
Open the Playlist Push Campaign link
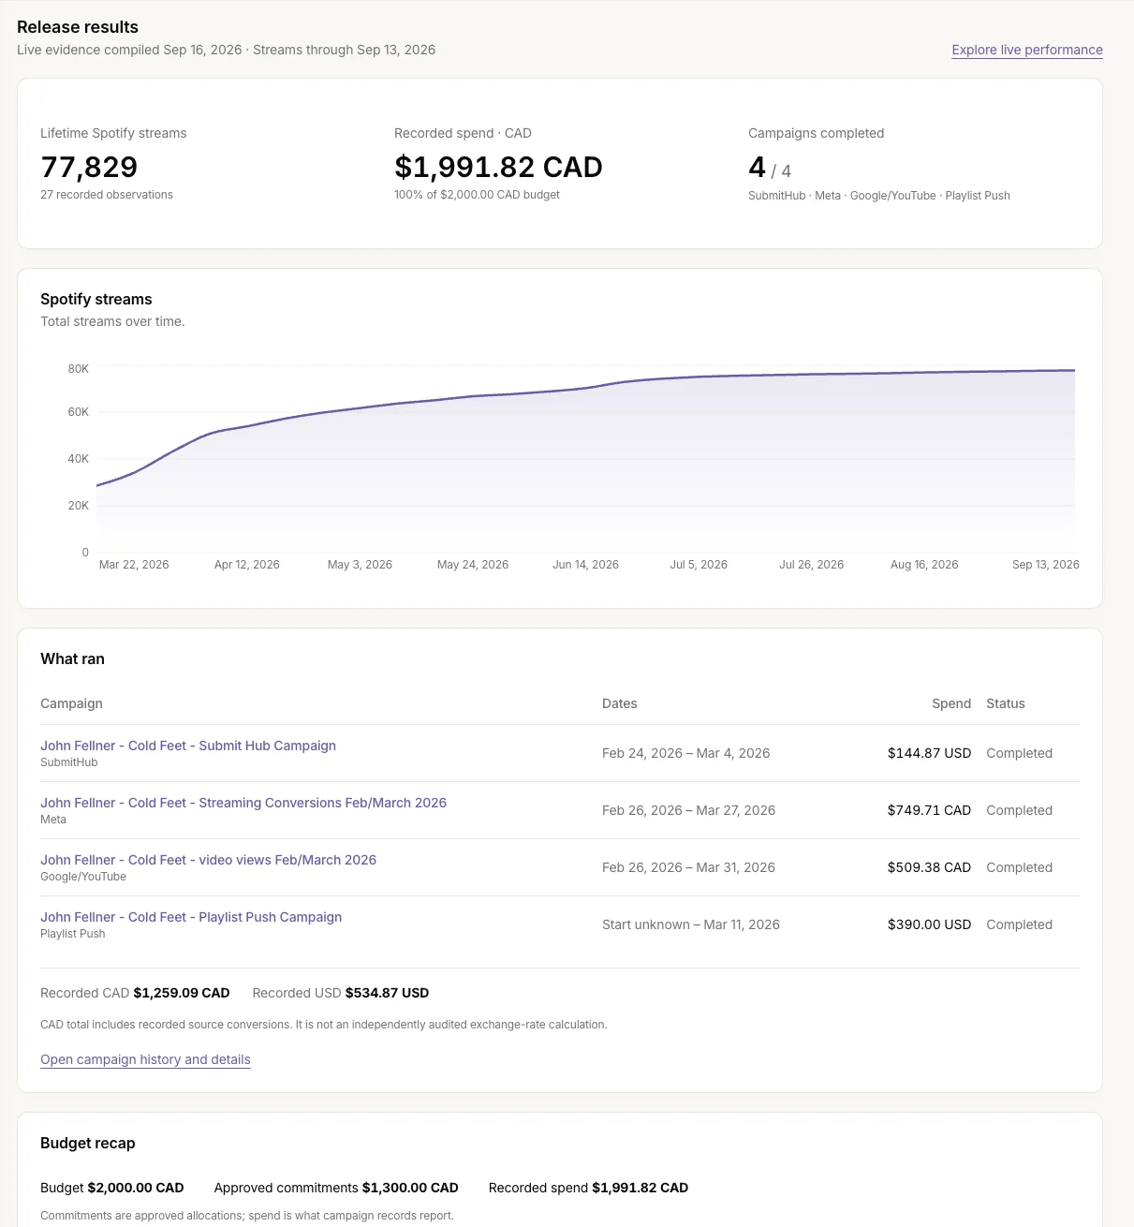click(191, 917)
